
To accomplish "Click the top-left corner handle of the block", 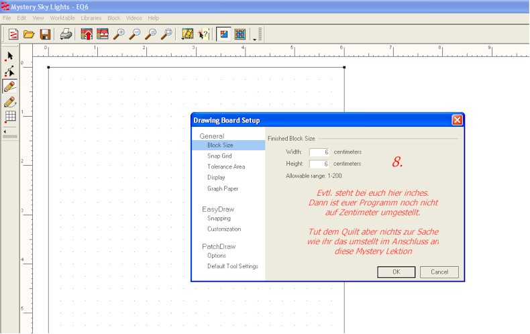I will [48, 67].
